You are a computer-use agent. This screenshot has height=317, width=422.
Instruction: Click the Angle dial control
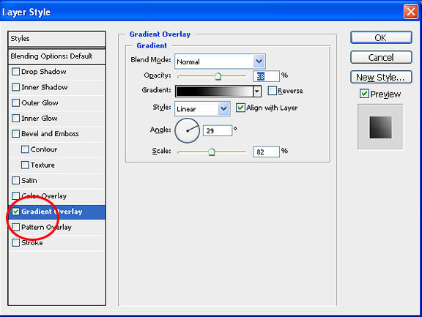pyautogui.click(x=188, y=130)
